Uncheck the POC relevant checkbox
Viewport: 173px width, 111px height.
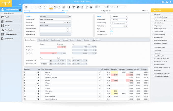point(111,31)
